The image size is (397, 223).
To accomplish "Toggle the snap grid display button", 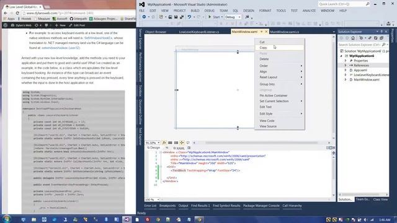I will tap(170, 143).
